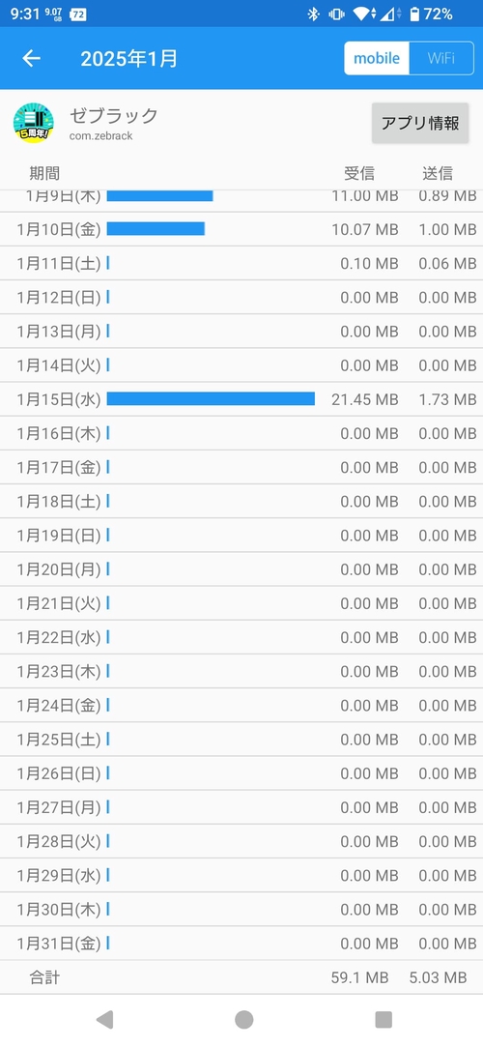Switch to mobile data view

[x=377, y=58]
